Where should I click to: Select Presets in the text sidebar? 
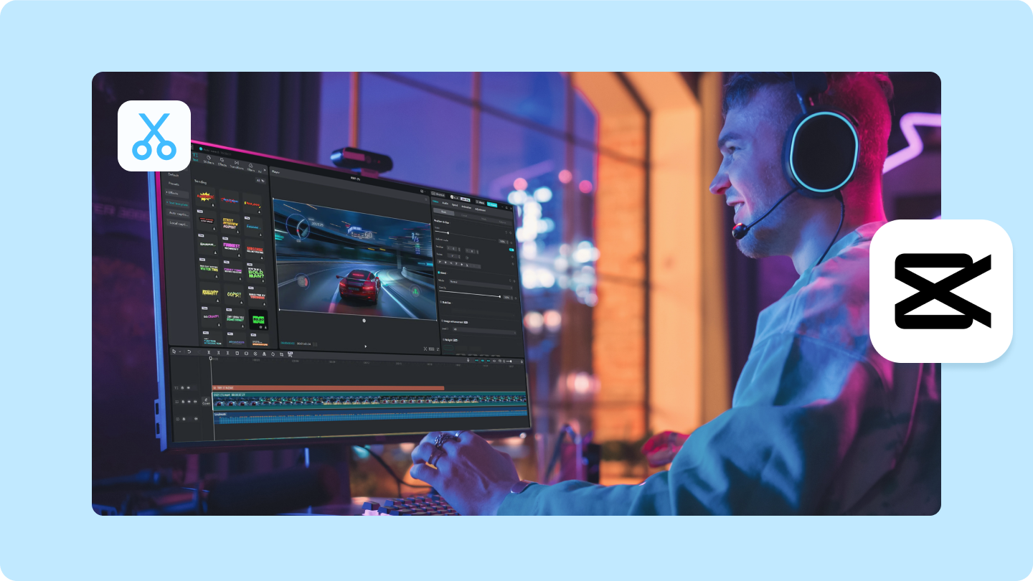coord(174,184)
